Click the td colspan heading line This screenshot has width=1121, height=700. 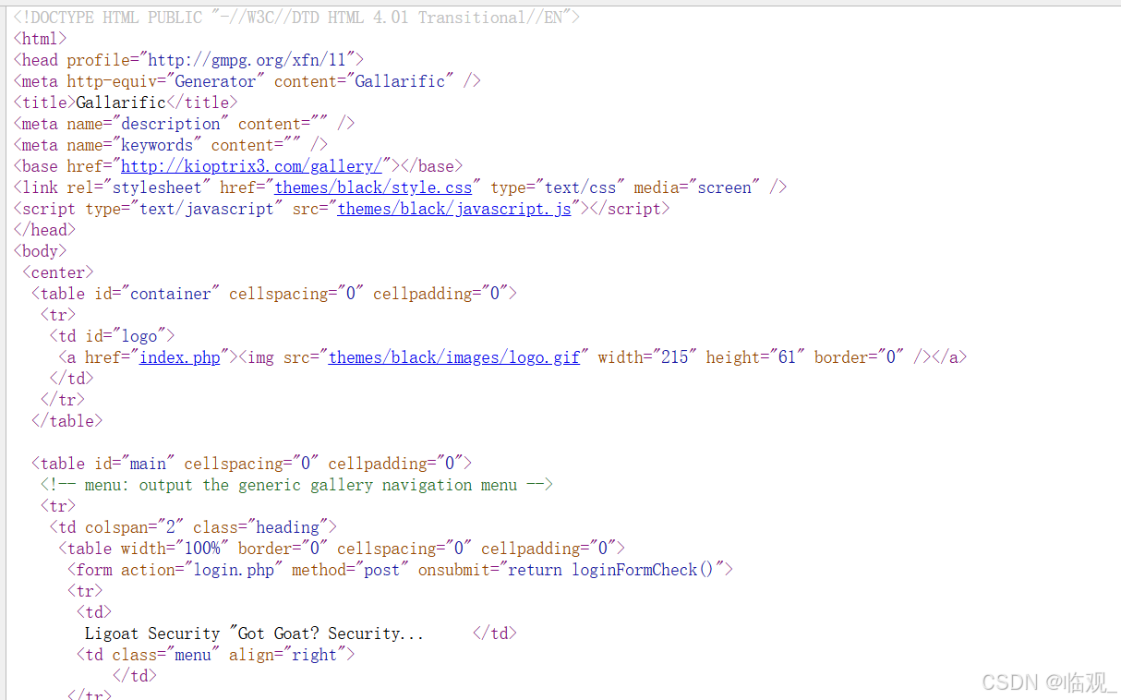[193, 527]
